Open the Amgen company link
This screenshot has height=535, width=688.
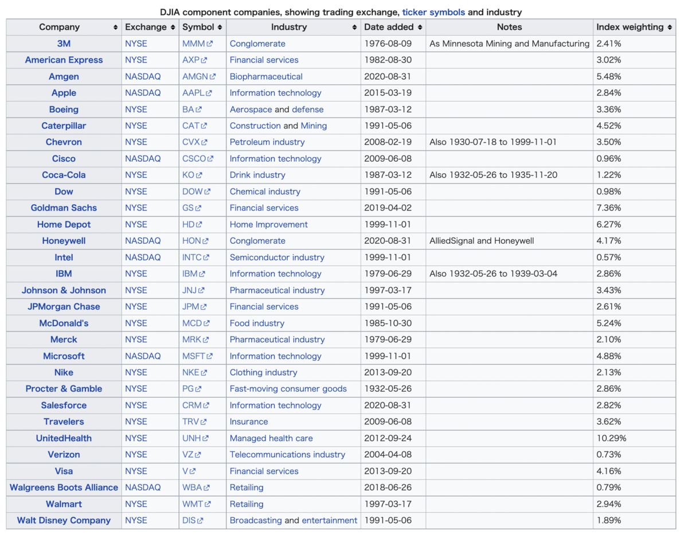pos(64,76)
